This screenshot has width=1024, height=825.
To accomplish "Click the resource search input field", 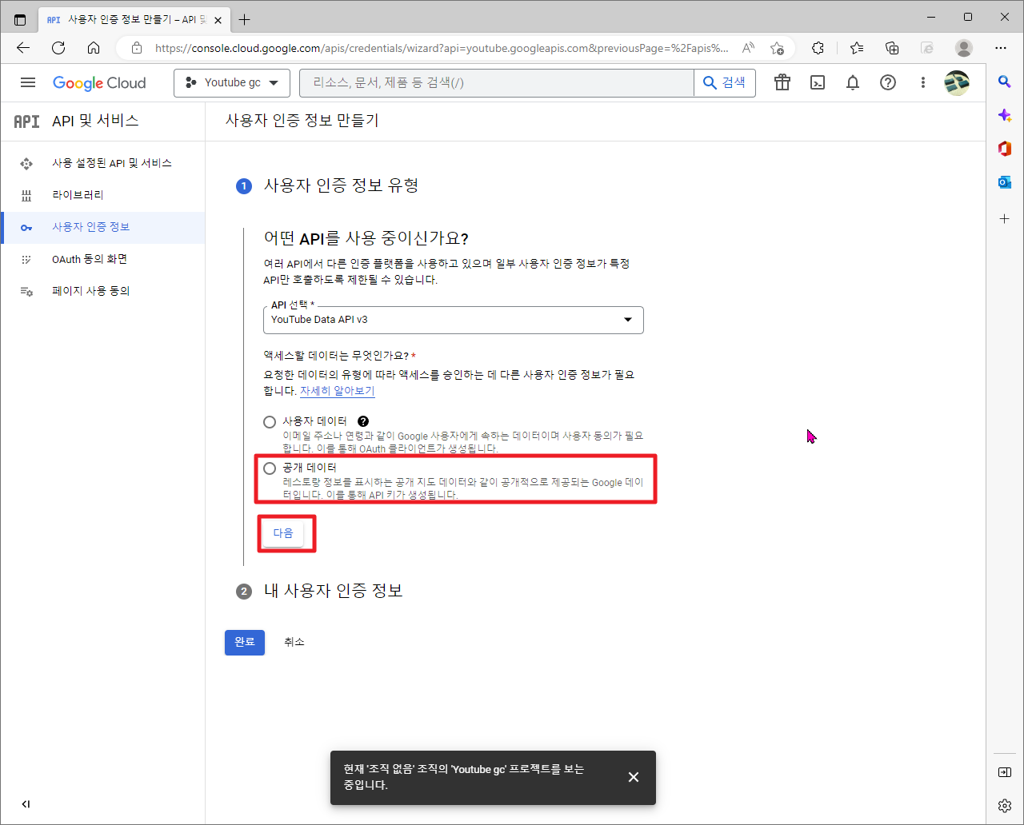I will [496, 82].
